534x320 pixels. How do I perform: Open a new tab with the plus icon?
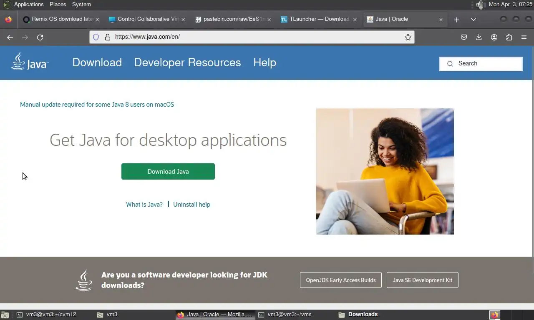(x=456, y=20)
